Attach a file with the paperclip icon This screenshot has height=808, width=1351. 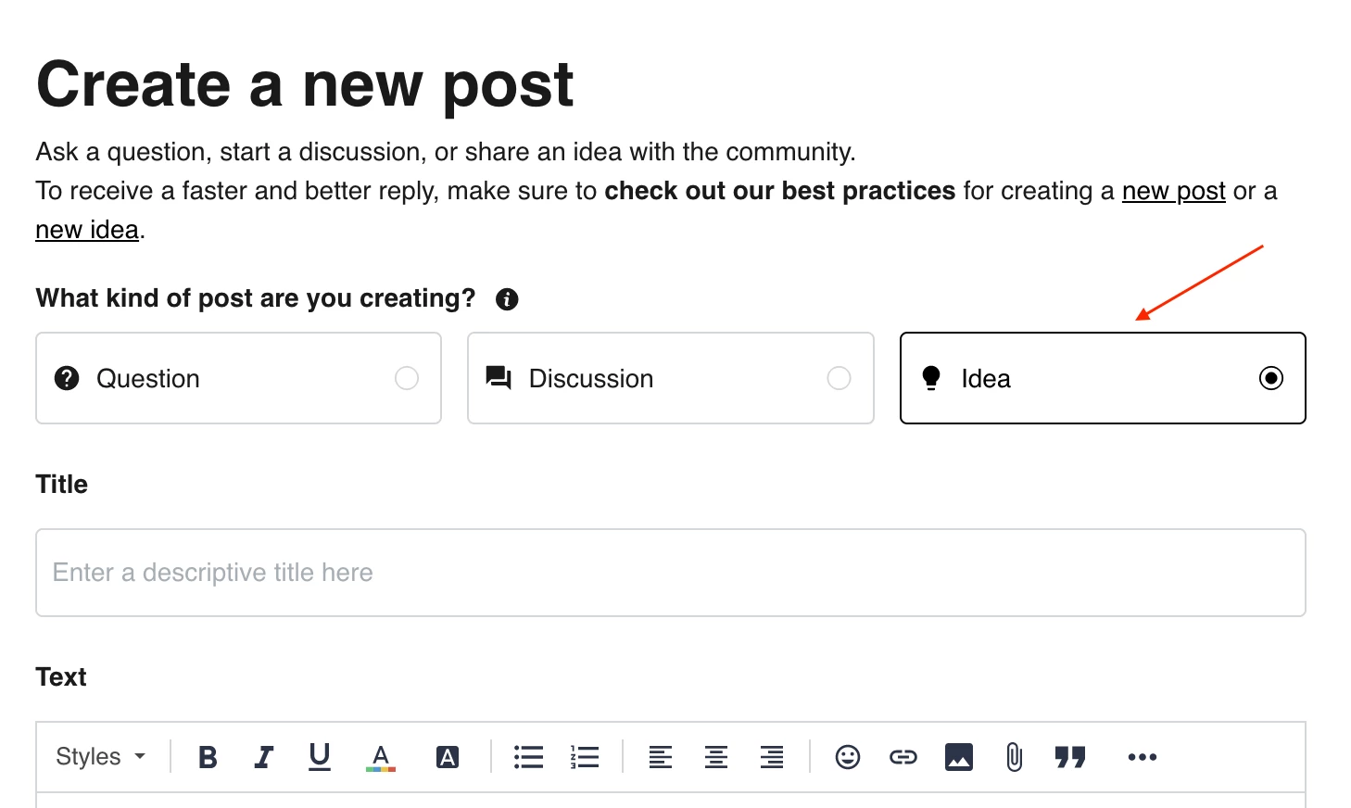(x=1015, y=757)
